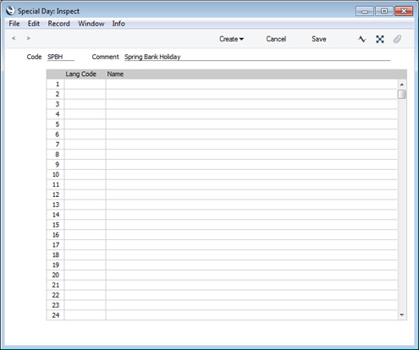Save the Special Day record
Image resolution: width=419 pixels, height=350 pixels.
click(319, 39)
